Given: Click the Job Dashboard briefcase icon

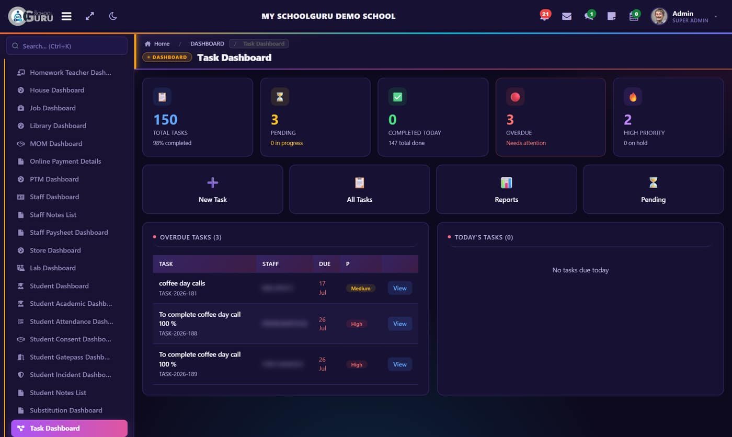Looking at the screenshot, I should (21, 108).
